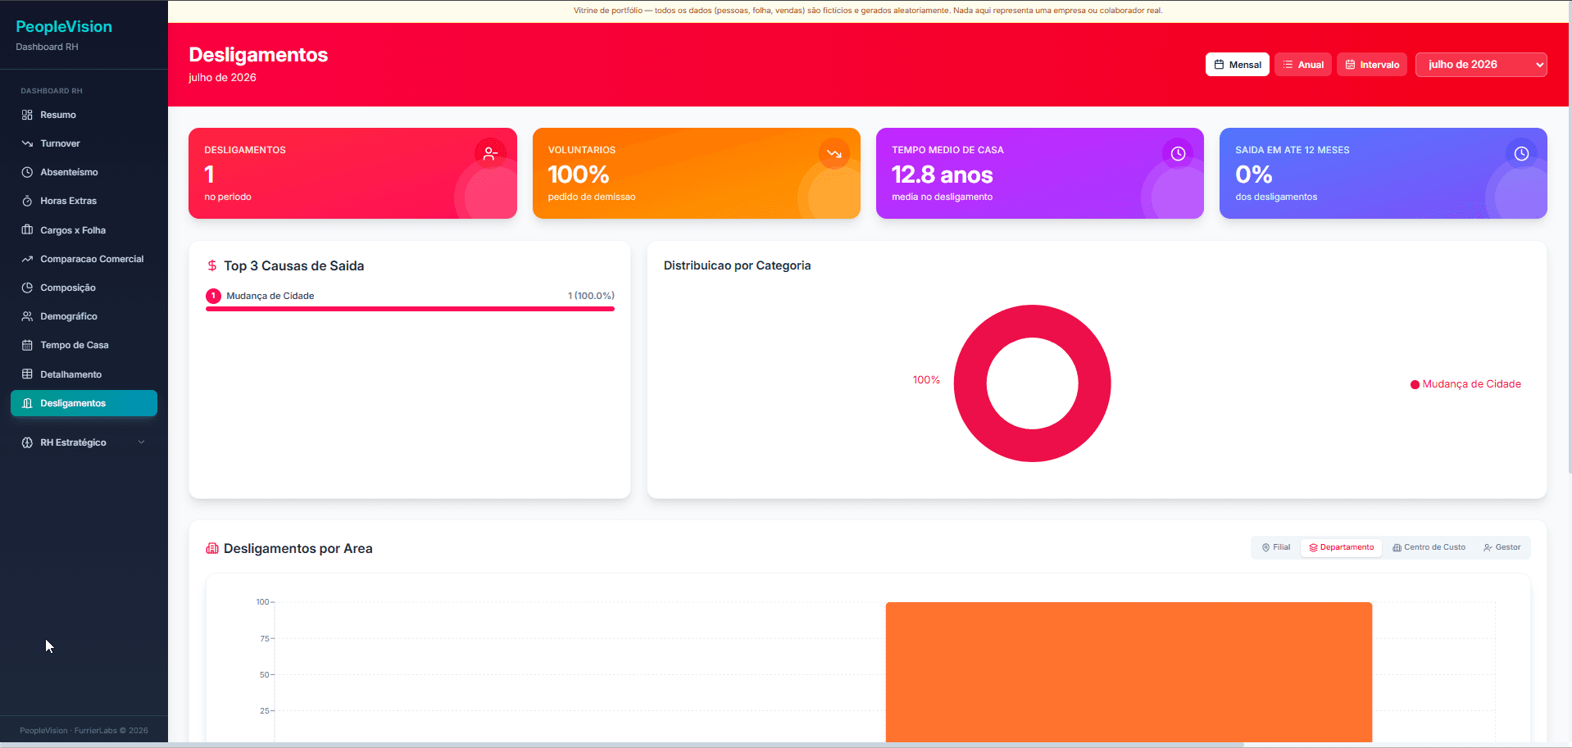Select the Gestor grouping tab
The width and height of the screenshot is (1572, 748).
click(x=1502, y=547)
